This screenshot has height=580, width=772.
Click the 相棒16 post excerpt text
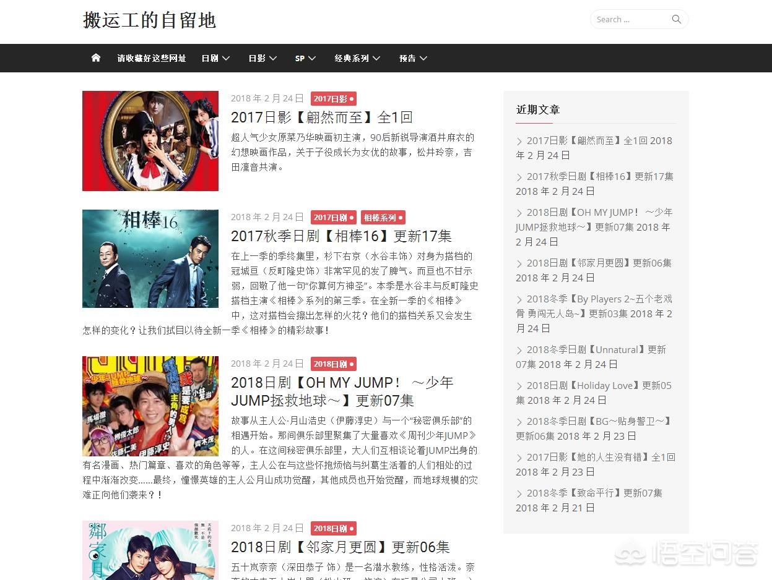point(280,293)
